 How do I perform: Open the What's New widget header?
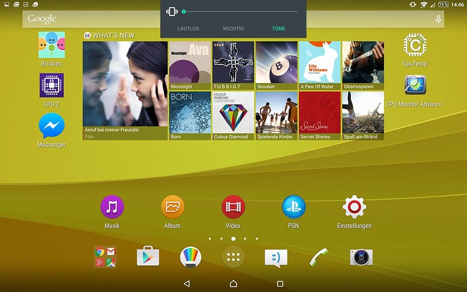click(110, 35)
